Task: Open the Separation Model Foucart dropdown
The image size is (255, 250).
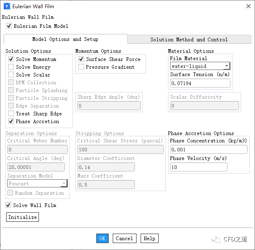Action: pyautogui.click(x=37, y=183)
